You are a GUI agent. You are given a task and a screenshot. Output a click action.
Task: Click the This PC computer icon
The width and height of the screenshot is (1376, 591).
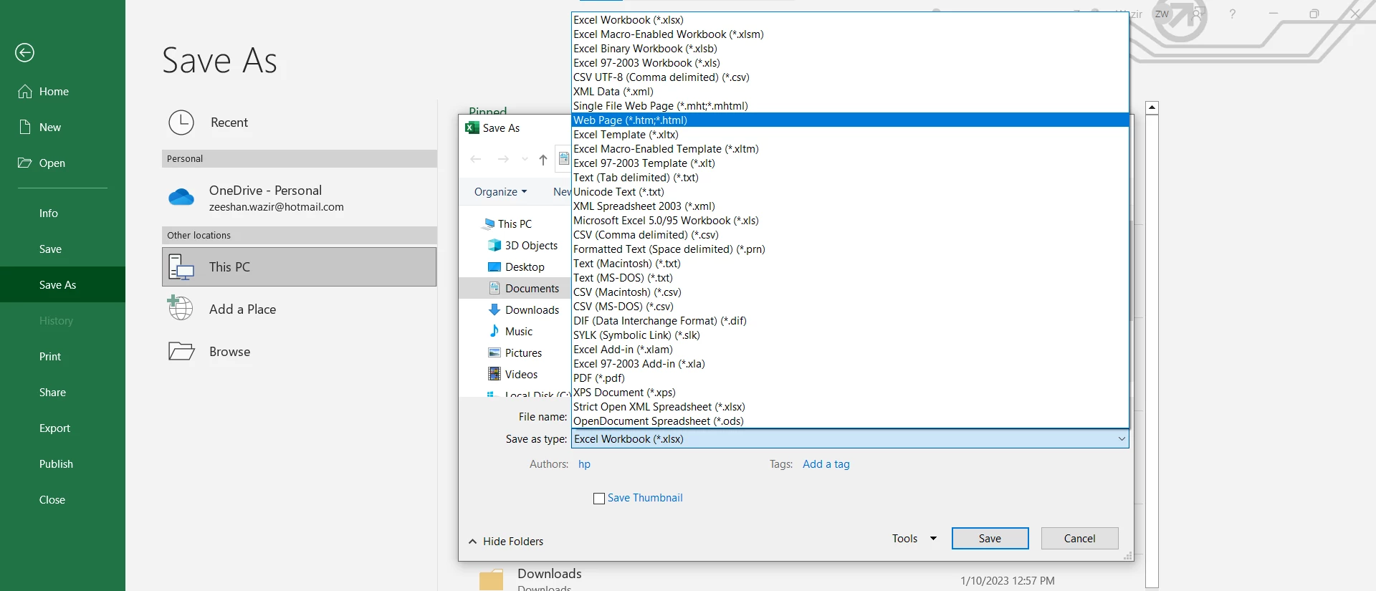click(x=181, y=267)
